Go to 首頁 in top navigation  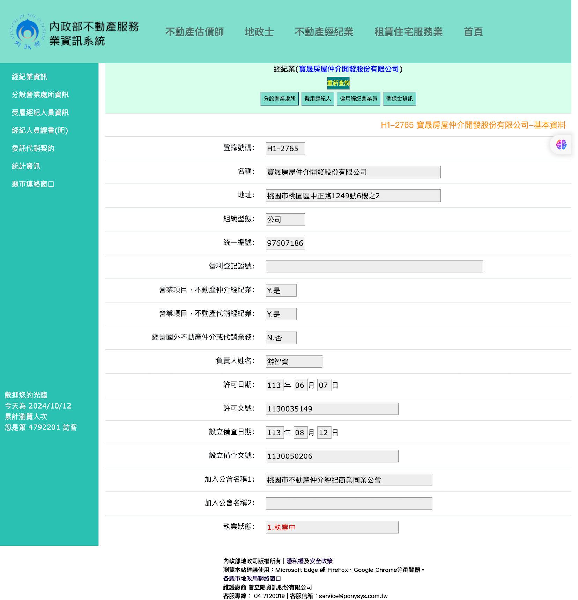click(x=473, y=32)
